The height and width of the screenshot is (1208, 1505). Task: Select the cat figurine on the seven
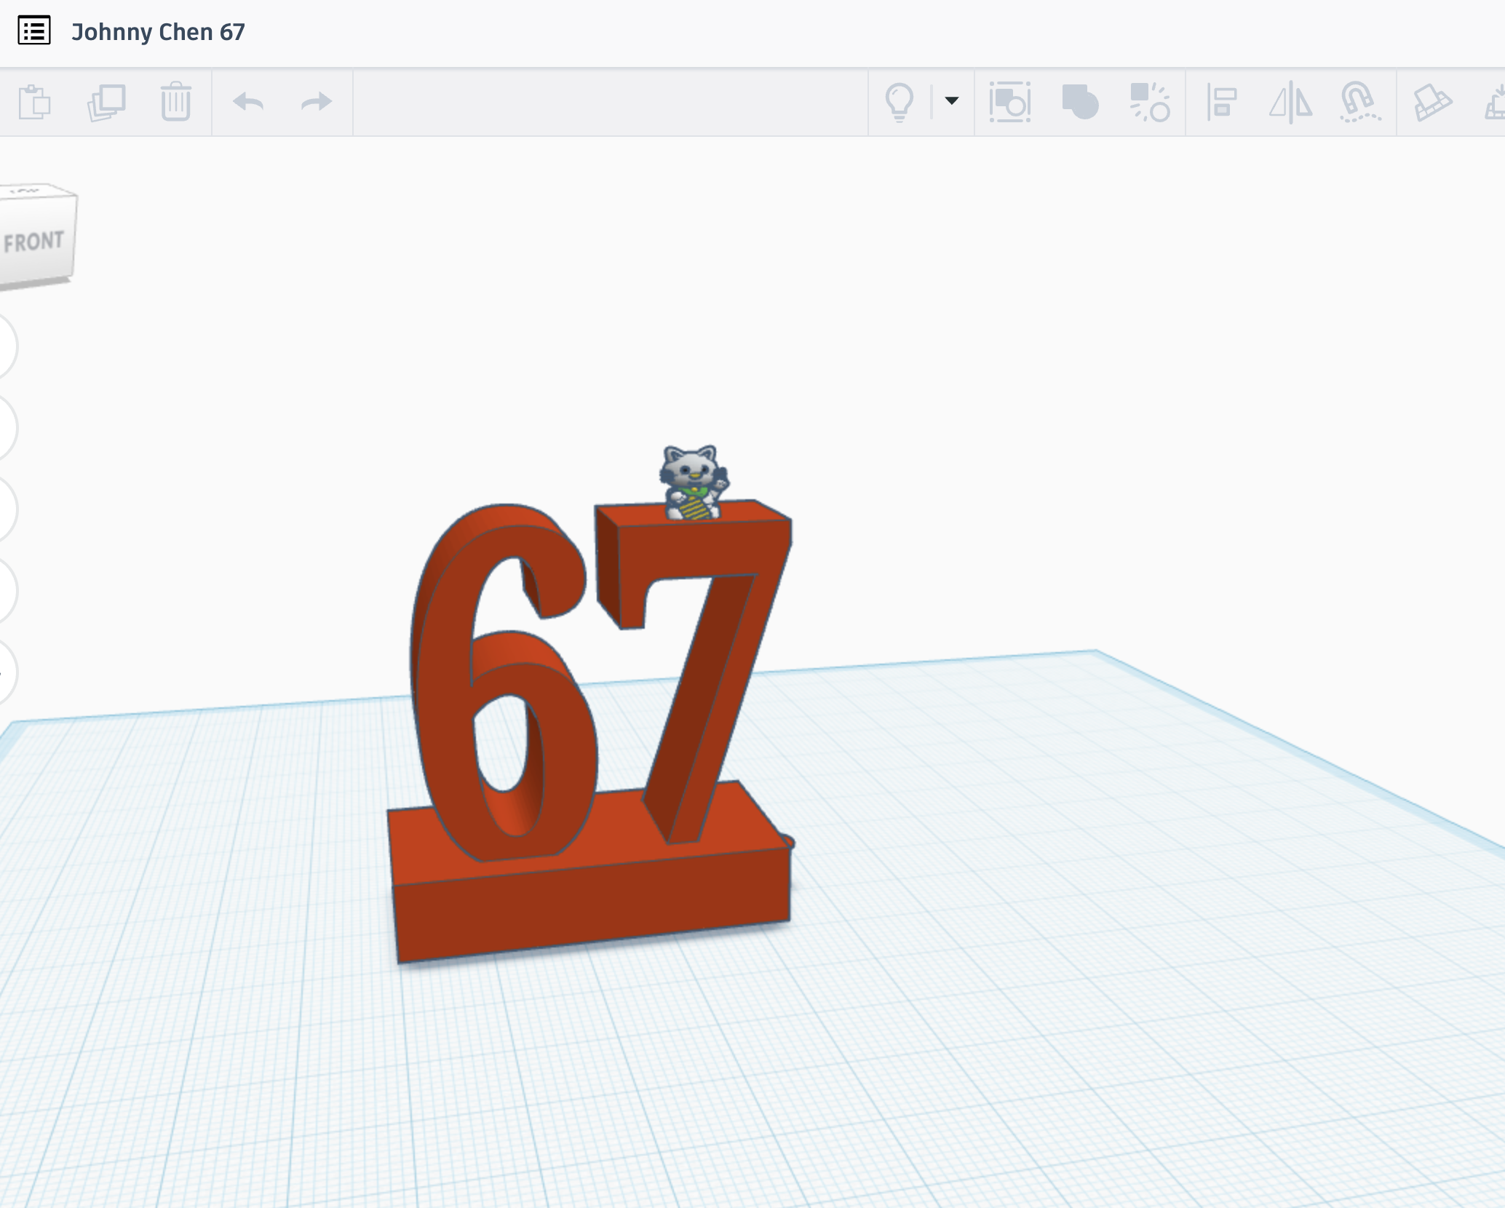(x=692, y=482)
